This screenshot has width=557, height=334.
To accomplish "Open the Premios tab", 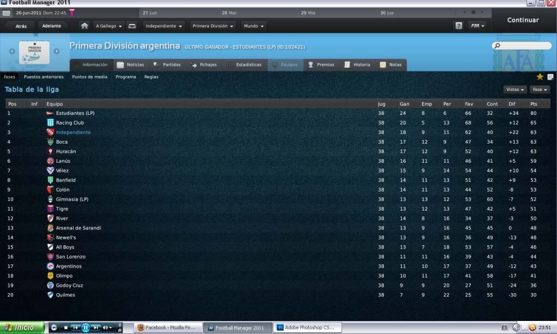I will 321,65.
